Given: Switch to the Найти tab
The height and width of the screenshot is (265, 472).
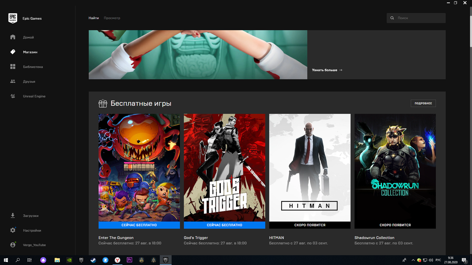Looking at the screenshot, I should click(x=94, y=18).
